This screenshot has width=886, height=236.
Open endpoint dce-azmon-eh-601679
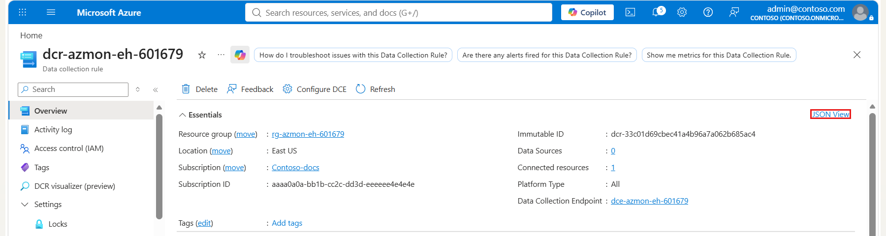[x=650, y=201]
